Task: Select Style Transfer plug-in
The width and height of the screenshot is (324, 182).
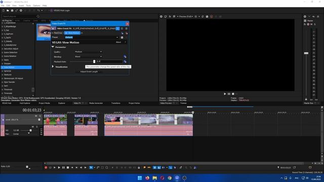Action: (x=9, y=82)
